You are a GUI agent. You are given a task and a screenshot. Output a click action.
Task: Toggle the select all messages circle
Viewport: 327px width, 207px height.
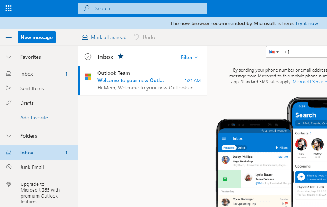pos(88,57)
